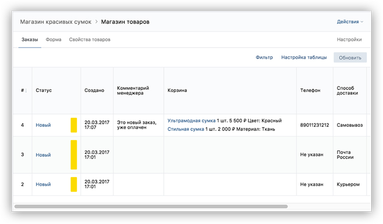
Task: Open the Свойства товаров tab
Action: (x=90, y=39)
